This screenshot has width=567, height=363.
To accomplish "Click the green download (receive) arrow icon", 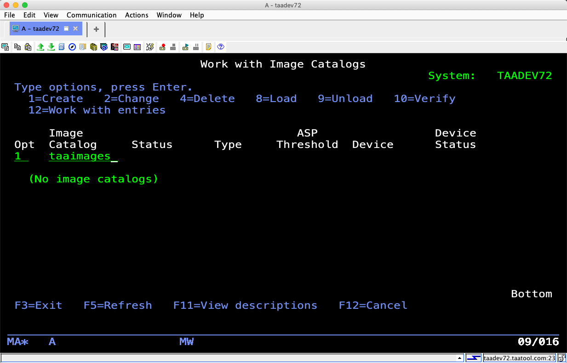I will tap(51, 47).
